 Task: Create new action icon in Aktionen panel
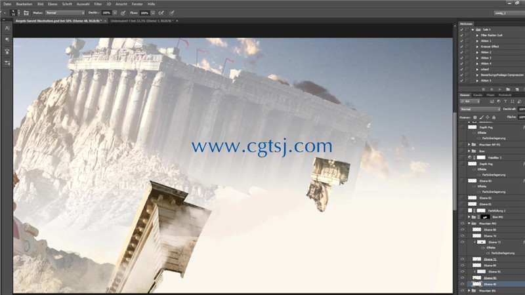click(517, 89)
